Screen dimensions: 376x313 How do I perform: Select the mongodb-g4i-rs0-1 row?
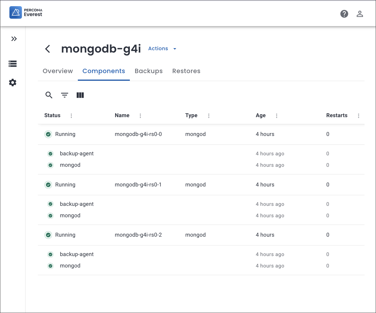click(138, 185)
